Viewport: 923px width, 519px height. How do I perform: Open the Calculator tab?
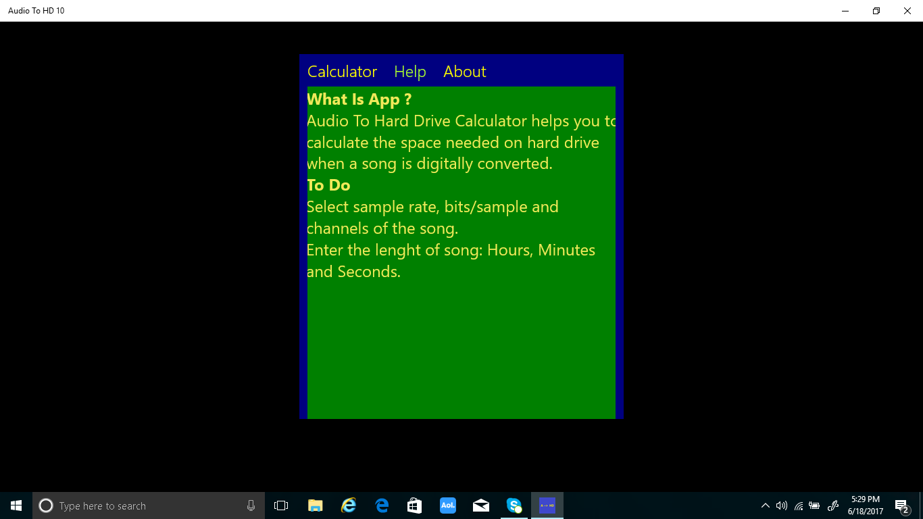[342, 72]
